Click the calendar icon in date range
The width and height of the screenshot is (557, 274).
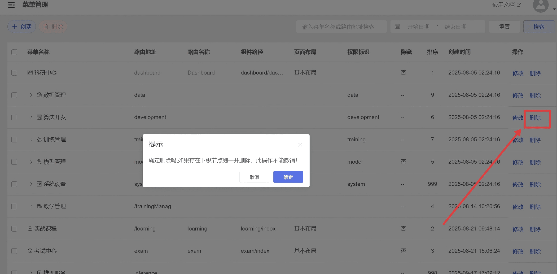tap(397, 27)
